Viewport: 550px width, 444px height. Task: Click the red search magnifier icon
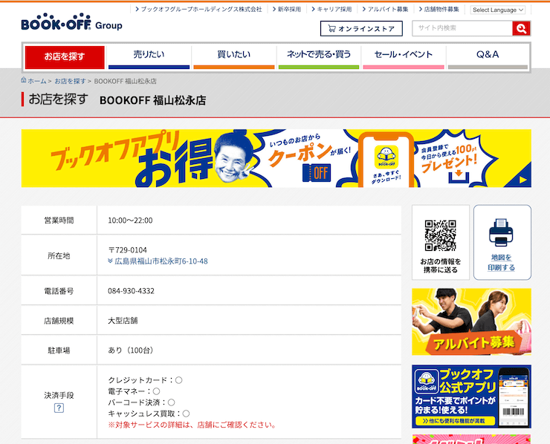point(521,28)
